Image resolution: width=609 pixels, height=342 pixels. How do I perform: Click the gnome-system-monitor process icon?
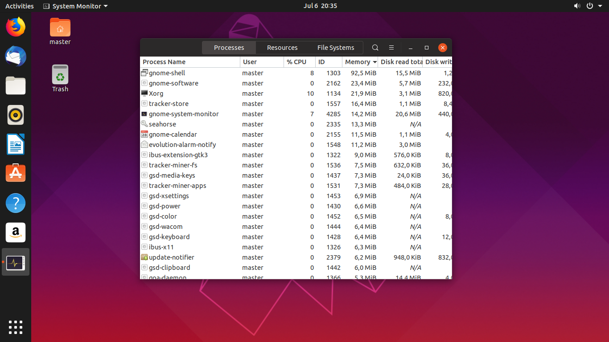[144, 114]
